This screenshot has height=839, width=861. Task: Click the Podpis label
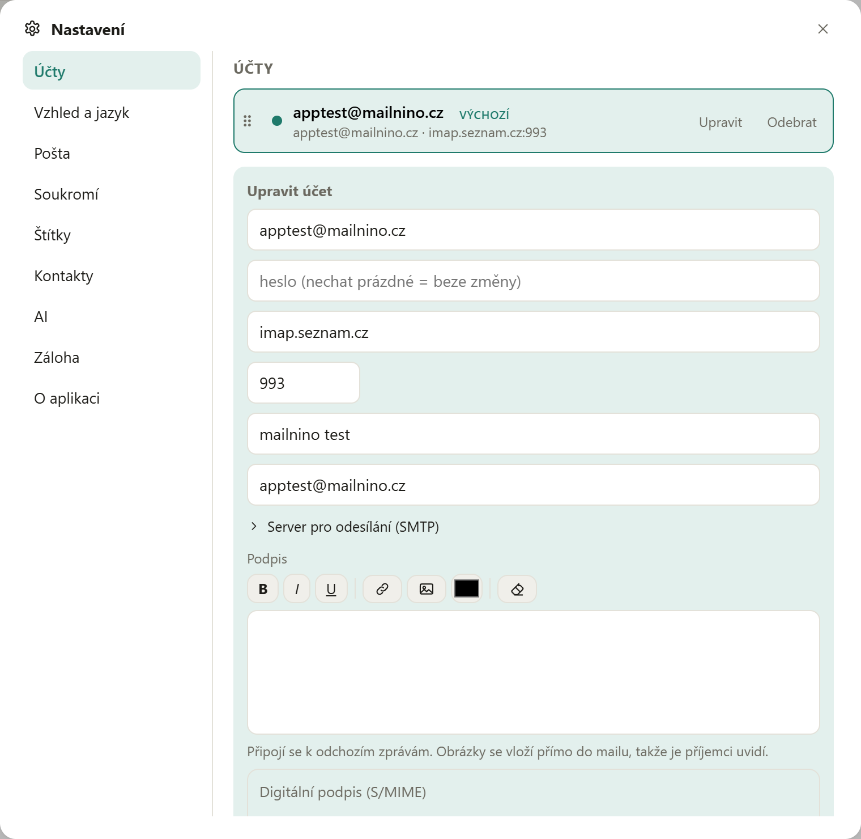(267, 559)
